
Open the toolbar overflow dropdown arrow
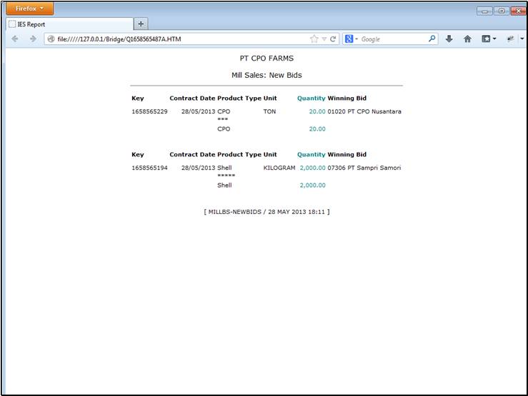tap(522, 39)
